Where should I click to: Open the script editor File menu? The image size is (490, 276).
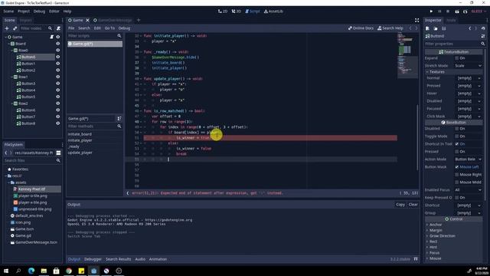71,28
